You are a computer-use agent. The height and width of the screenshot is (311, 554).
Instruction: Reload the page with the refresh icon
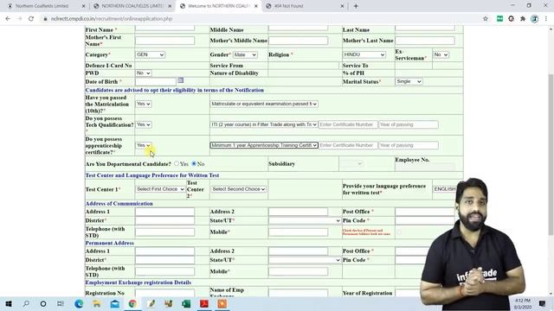(x=31, y=19)
